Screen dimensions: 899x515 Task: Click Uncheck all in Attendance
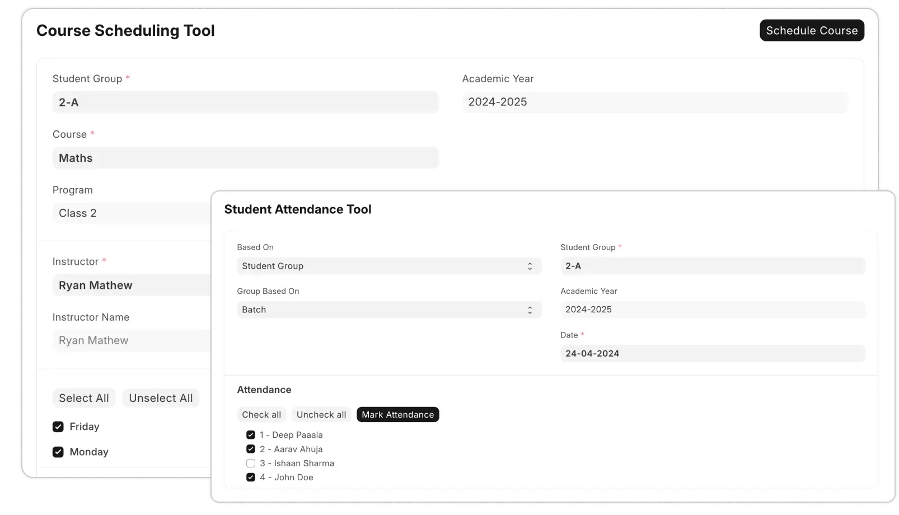[321, 415]
